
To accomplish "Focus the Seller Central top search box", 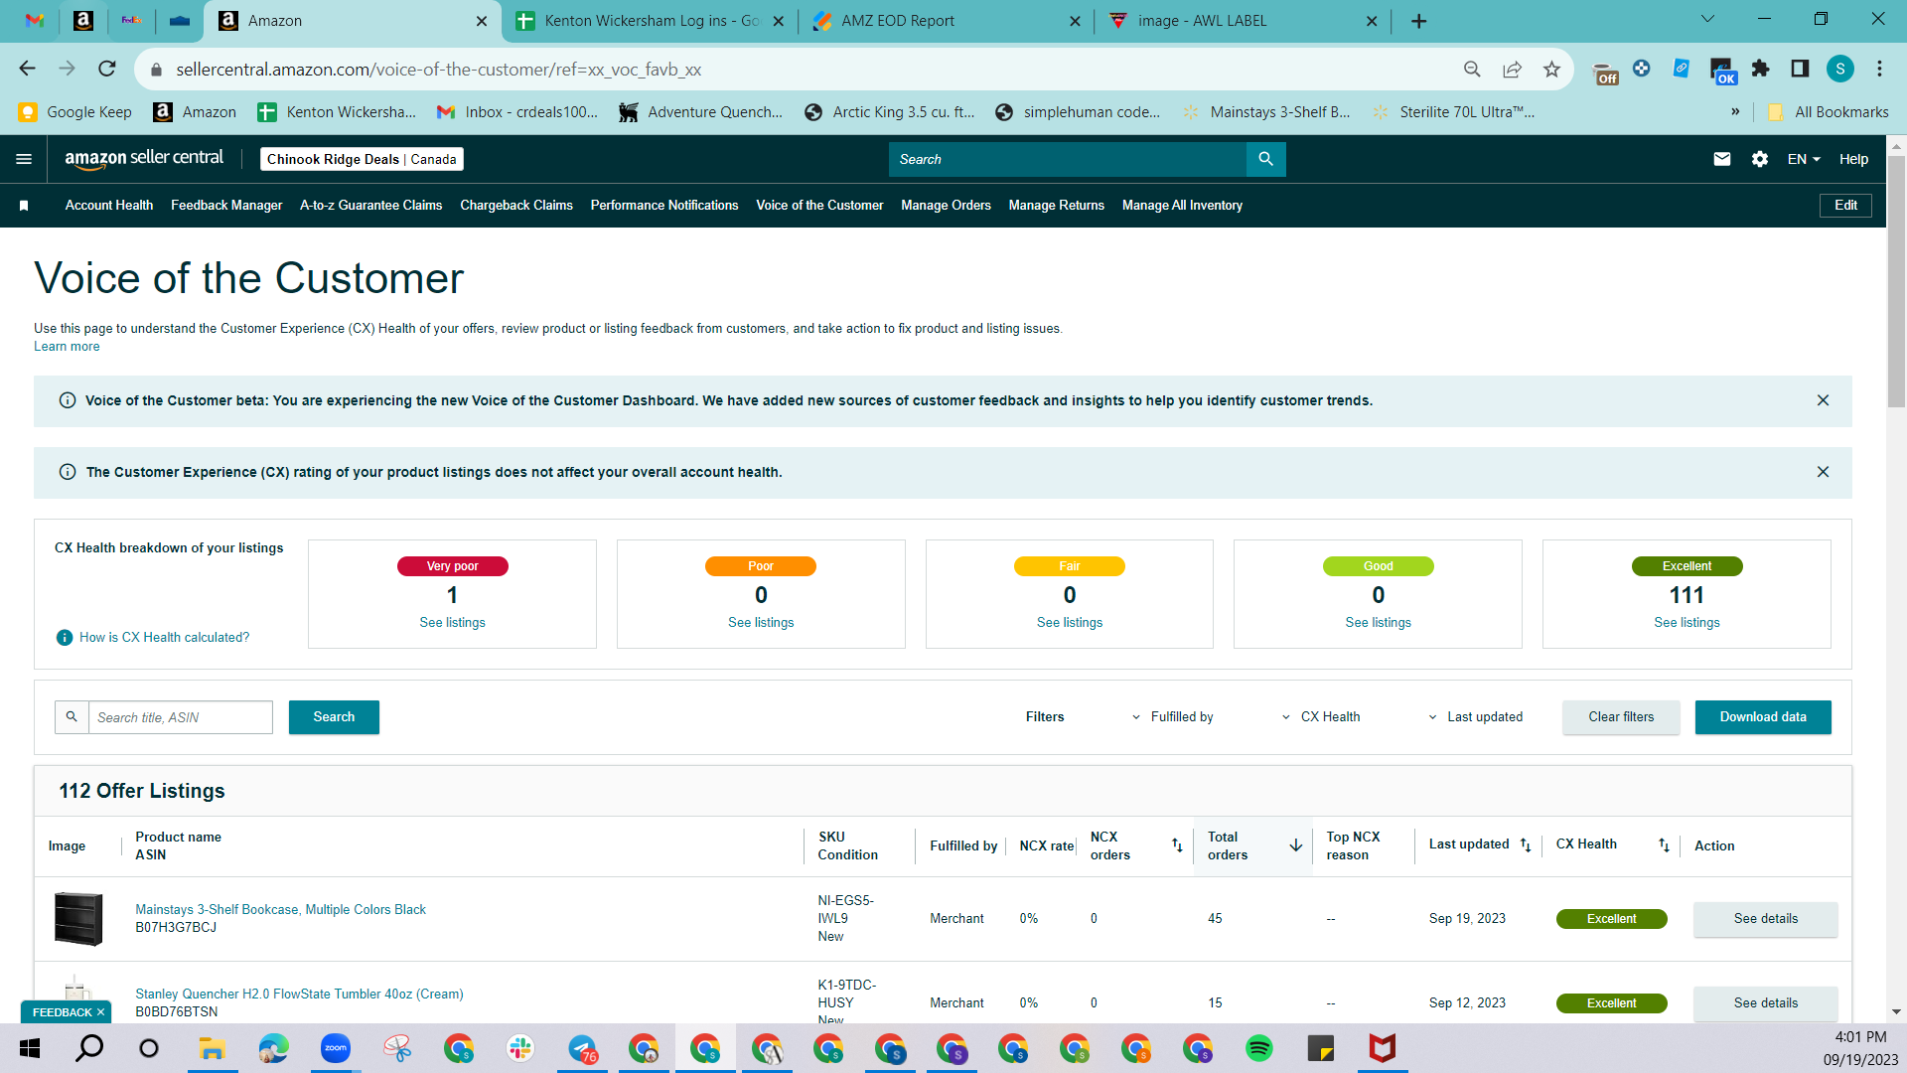I will tap(1068, 159).
